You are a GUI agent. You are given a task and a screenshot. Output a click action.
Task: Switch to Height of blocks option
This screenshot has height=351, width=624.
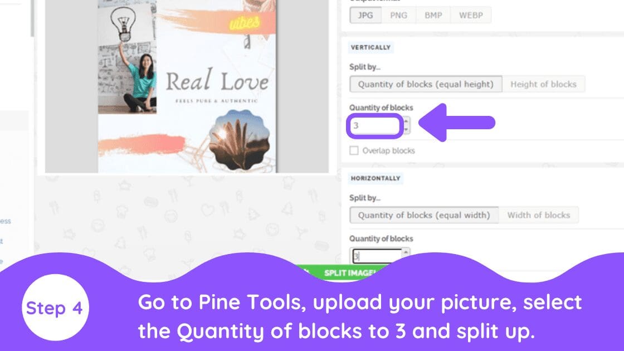[x=543, y=84]
